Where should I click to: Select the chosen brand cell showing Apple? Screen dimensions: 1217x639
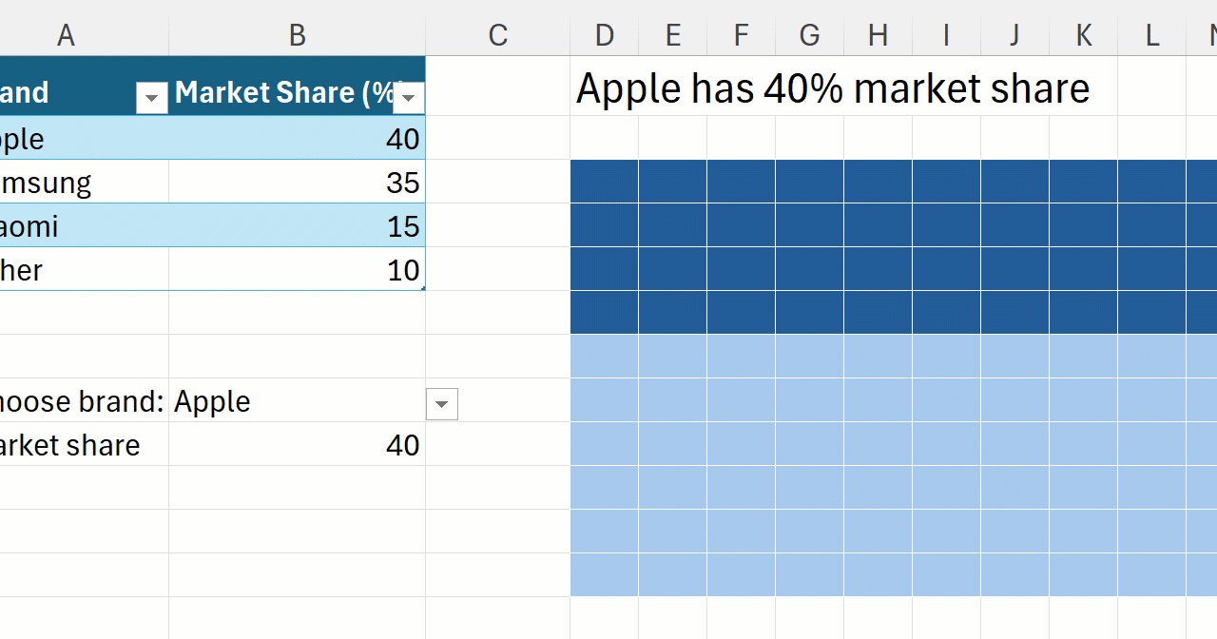coord(297,401)
